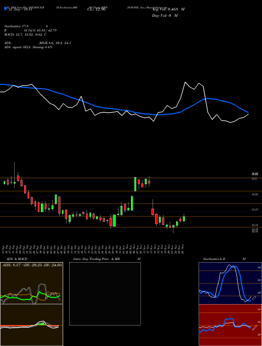This screenshot has height=346, width=262.
Task: Click the white price line peak in the upper chart
Action: (185, 82)
